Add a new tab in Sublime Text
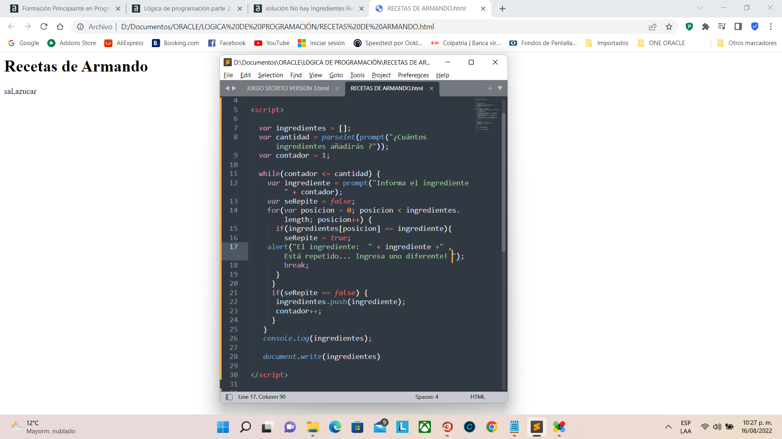This screenshot has width=782, height=439. [490, 88]
